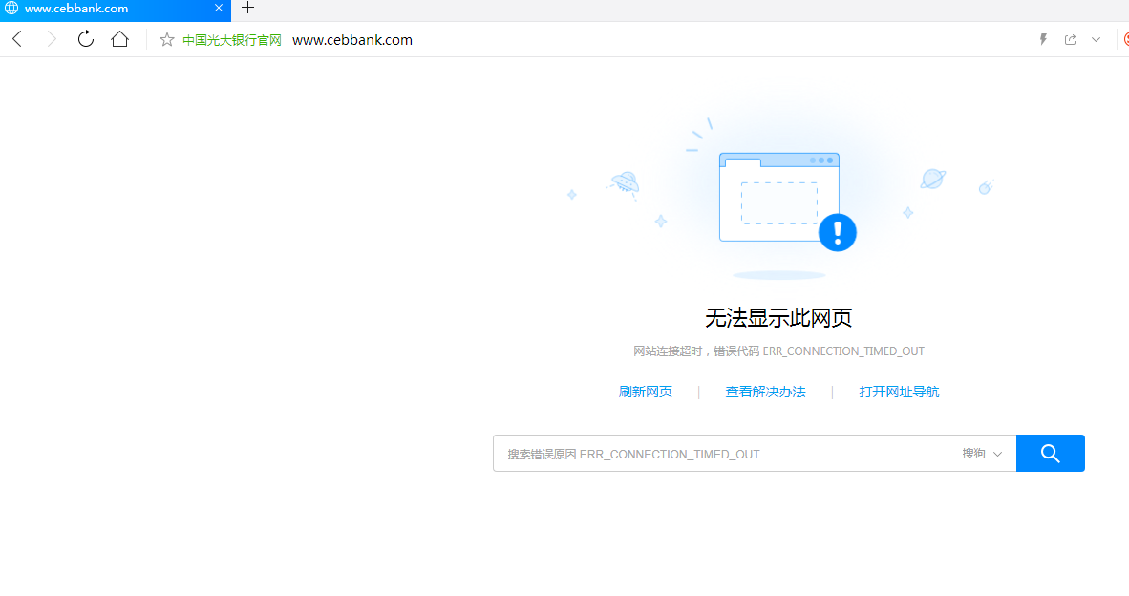Viewport: 1129px width, 596px height.
Task: Open a new tab with the plus button
Action: coord(247,9)
